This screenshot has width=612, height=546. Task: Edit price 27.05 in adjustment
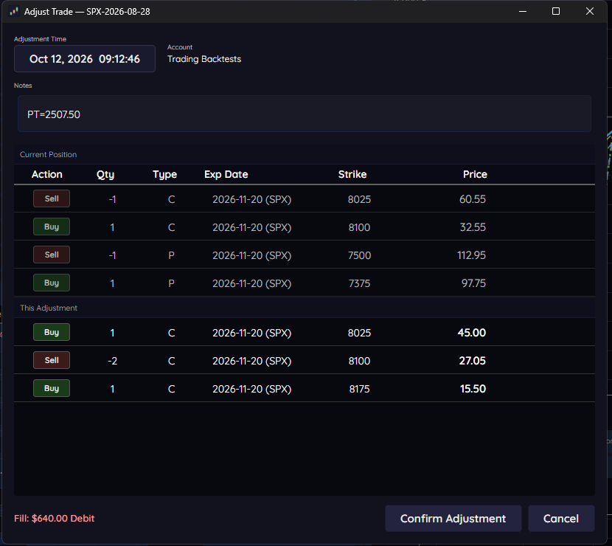pos(472,361)
